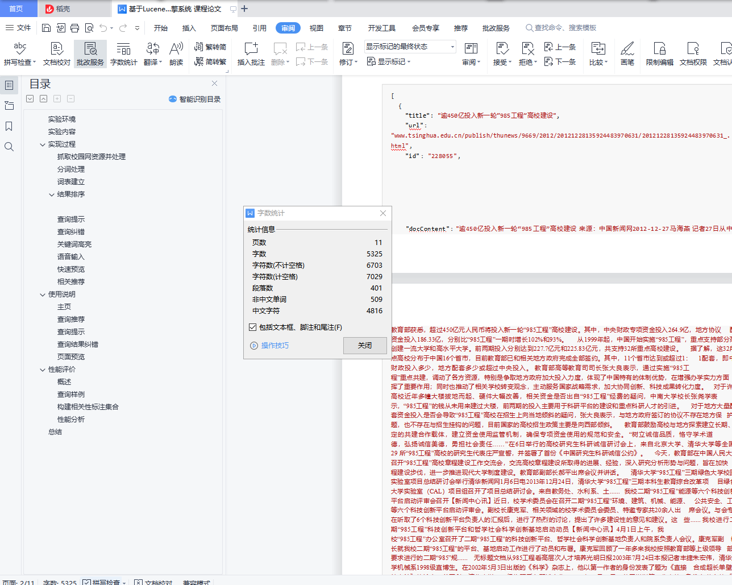Start 朗读 read-aloud from the ribbon
732x585 pixels.
pos(176,54)
